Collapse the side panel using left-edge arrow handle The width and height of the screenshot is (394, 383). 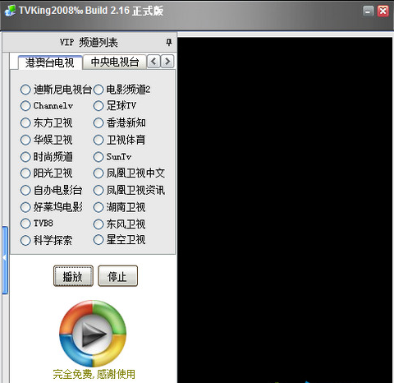5,261
